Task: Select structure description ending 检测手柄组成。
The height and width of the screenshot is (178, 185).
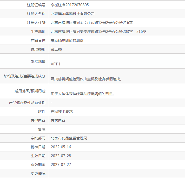Action: point(86,79)
